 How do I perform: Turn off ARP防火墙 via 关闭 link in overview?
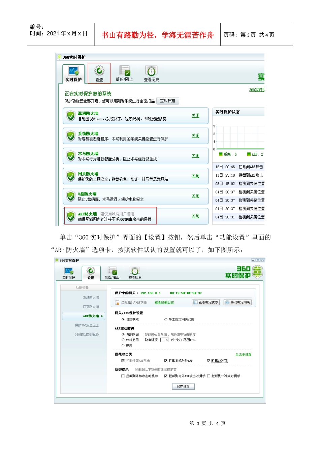195,216
